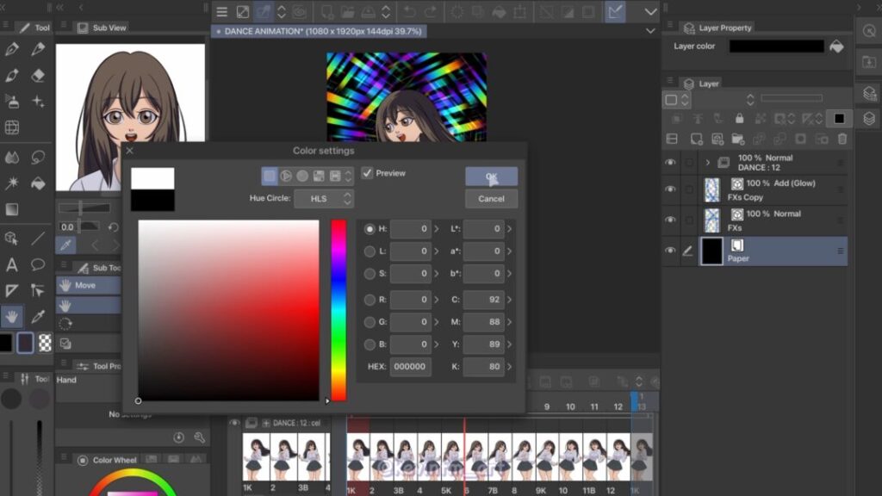Select the Balloon tool
Viewport: 882px width, 496px height.
(38, 264)
